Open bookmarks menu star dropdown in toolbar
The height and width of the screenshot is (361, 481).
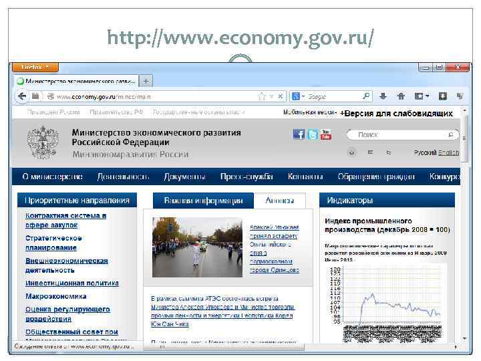[422, 96]
